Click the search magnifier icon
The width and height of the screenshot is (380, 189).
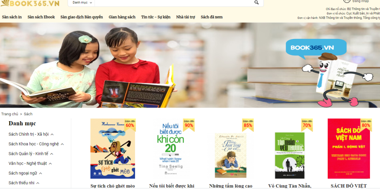pyautogui.click(x=256, y=3)
